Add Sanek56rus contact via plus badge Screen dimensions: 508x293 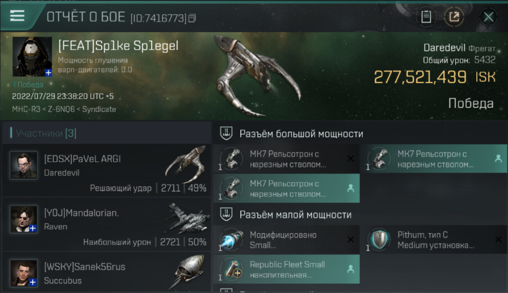pyautogui.click(x=33, y=282)
